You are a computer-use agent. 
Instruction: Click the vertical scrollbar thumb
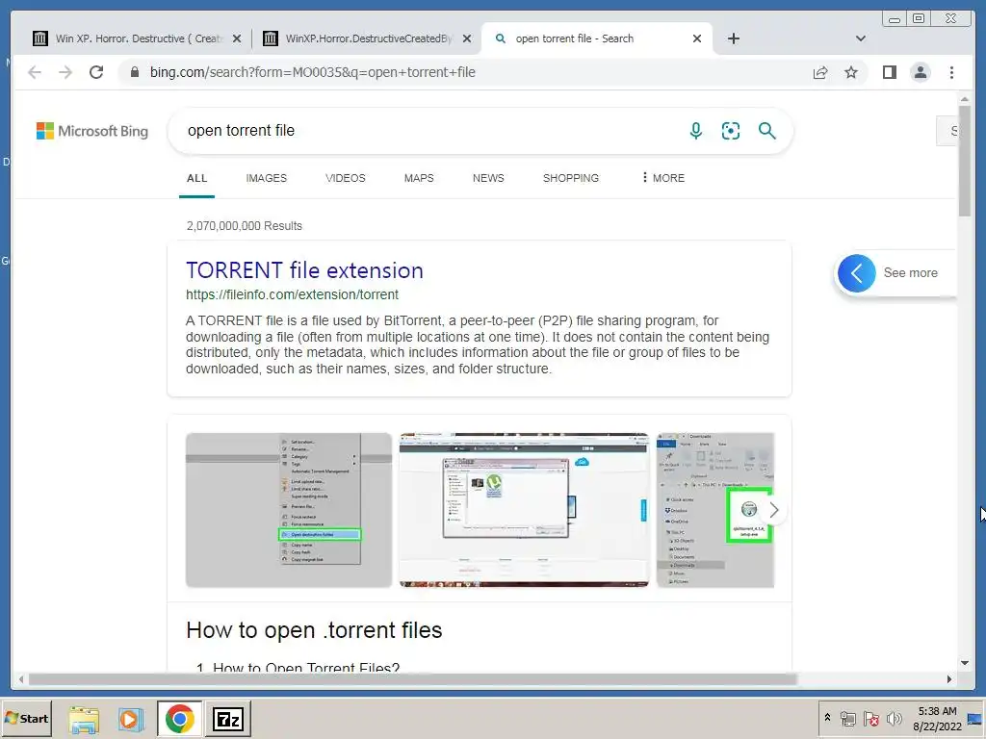(965, 162)
